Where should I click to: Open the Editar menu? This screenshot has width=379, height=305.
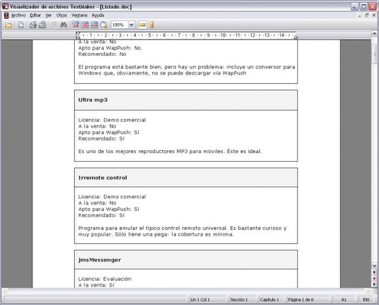tap(35, 15)
